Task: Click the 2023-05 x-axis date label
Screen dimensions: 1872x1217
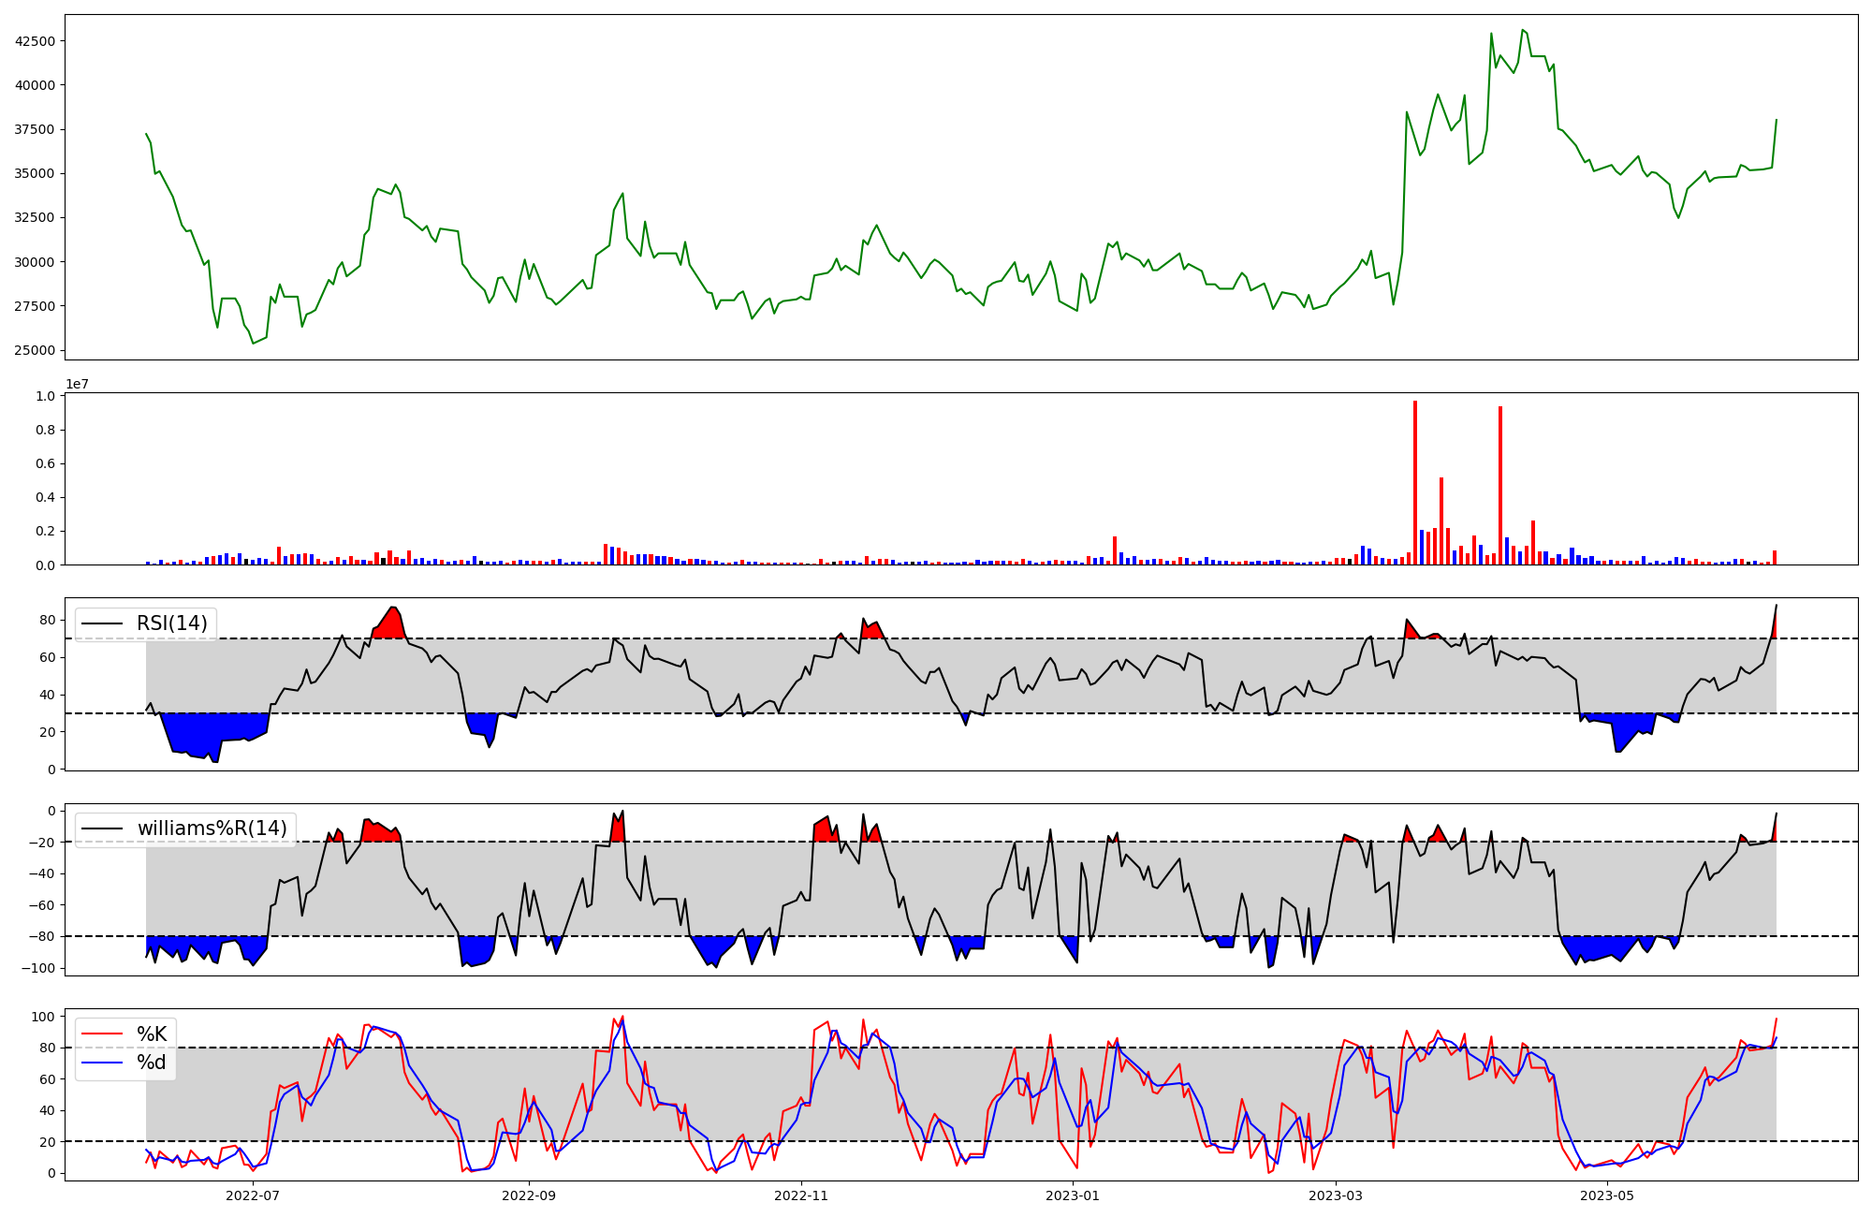Action: [1607, 1195]
